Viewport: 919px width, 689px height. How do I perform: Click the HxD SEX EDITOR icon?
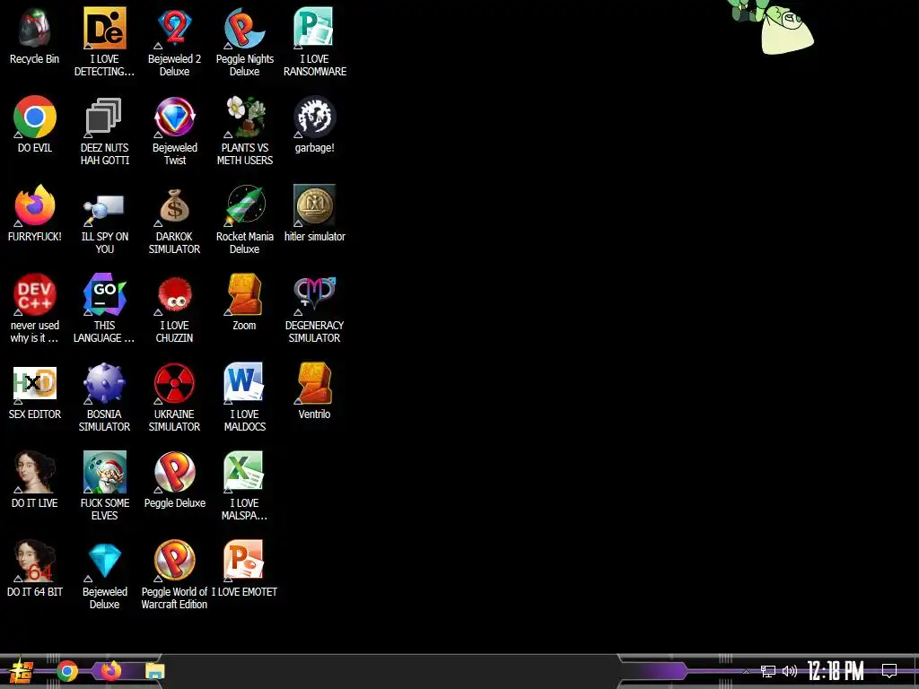pos(35,383)
